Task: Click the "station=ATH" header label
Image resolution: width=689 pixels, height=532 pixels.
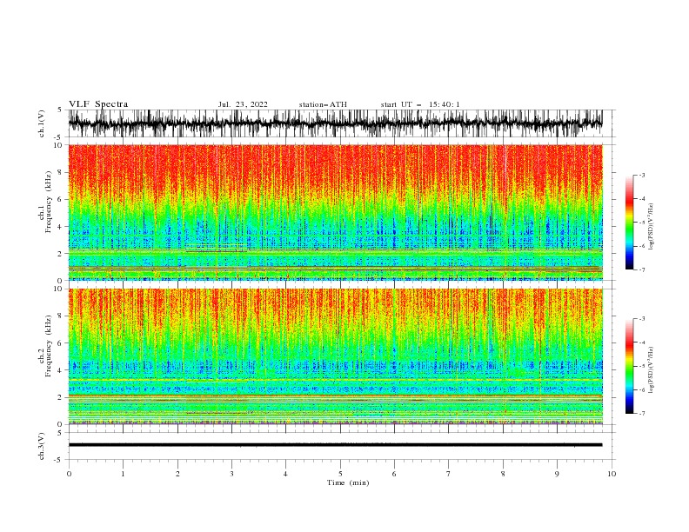Action: [323, 104]
